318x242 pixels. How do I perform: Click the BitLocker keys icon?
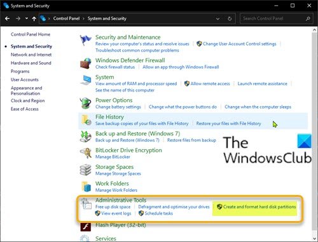point(86,153)
